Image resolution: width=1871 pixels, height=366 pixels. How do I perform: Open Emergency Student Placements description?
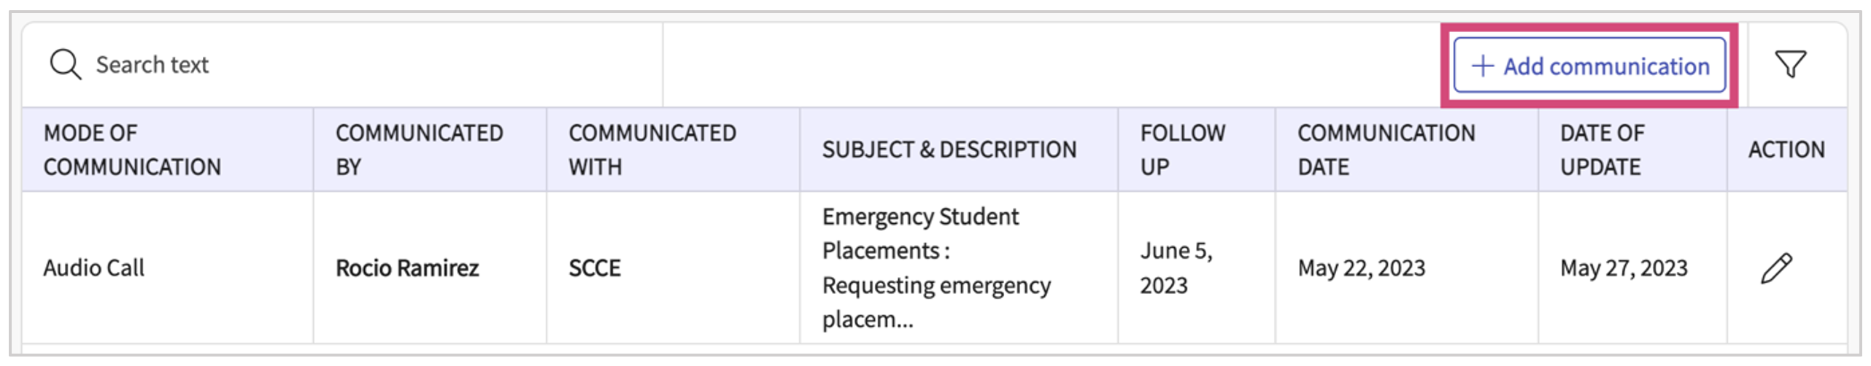[x=935, y=268]
